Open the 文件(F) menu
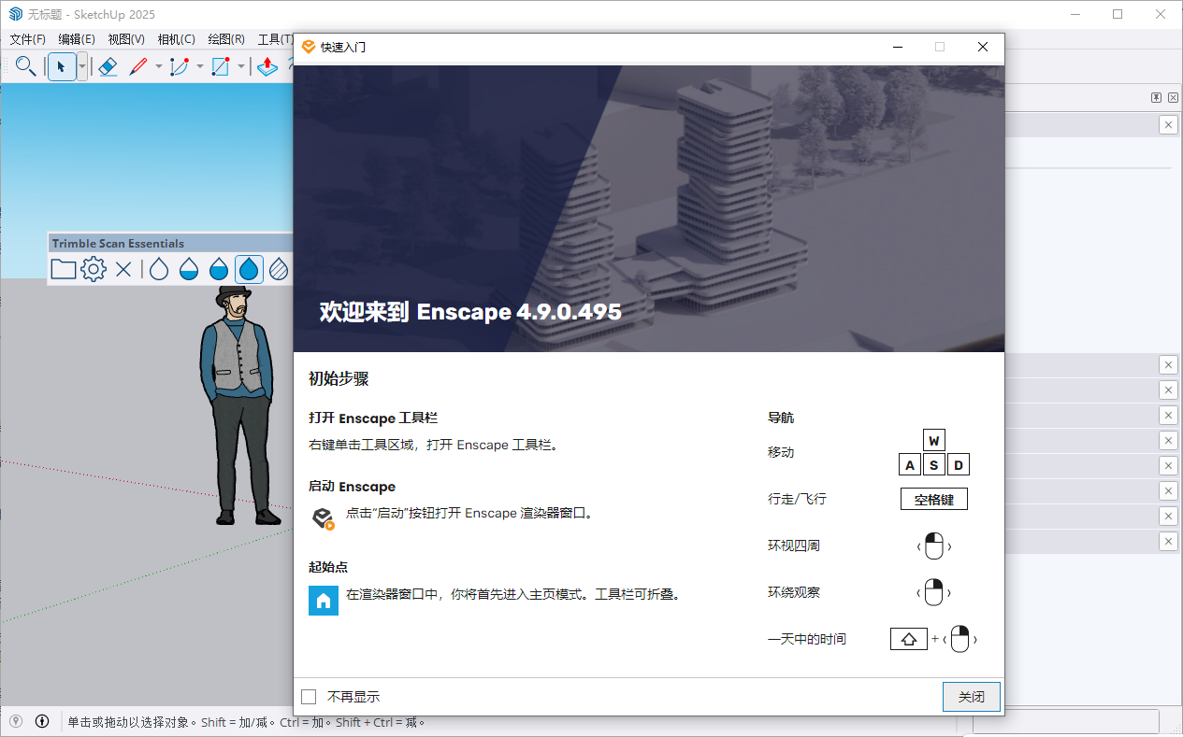1183x737 pixels. tap(26, 38)
